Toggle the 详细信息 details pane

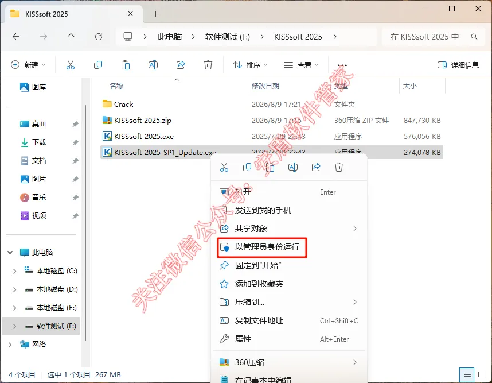458,65
